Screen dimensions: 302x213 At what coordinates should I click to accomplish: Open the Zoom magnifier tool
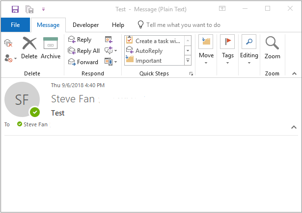pyautogui.click(x=272, y=48)
